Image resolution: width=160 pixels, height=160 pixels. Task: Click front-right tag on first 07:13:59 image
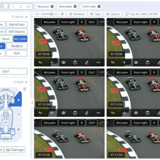click(x=68, y=72)
